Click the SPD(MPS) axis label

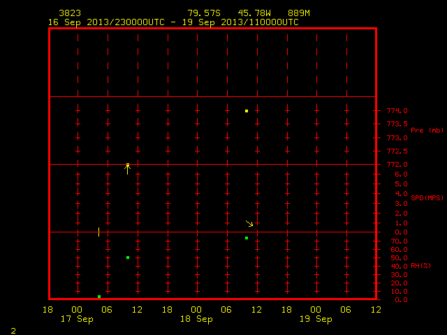pos(427,198)
